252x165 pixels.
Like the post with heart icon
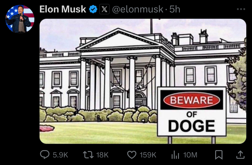click(x=132, y=155)
